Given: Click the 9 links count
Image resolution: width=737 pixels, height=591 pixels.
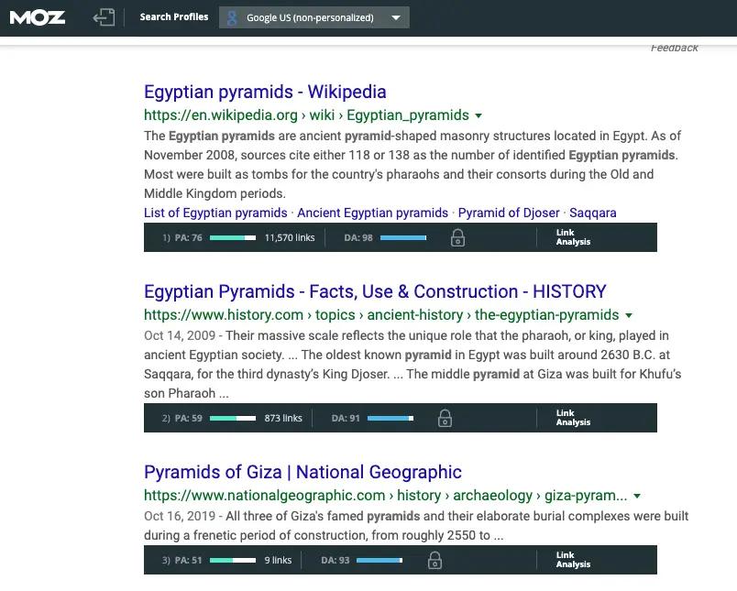Looking at the screenshot, I should (x=278, y=561).
